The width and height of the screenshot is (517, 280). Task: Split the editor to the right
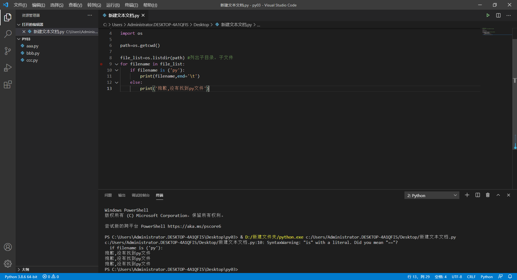coord(498,15)
